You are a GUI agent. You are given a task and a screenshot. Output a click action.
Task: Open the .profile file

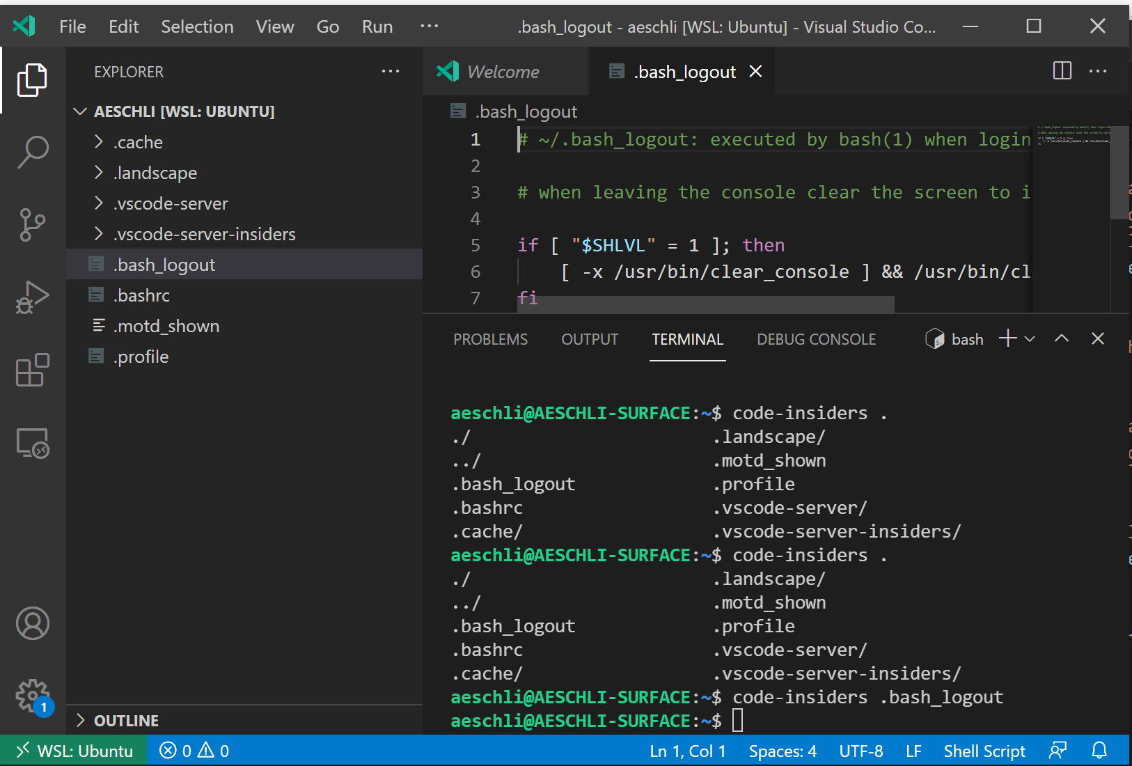[244, 357]
